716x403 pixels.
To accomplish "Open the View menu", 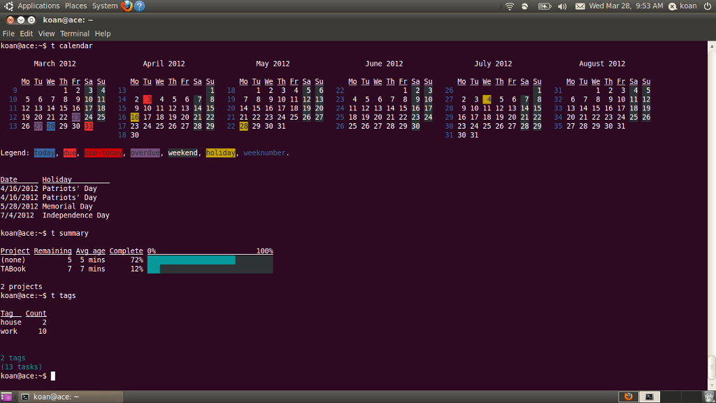I will [46, 34].
